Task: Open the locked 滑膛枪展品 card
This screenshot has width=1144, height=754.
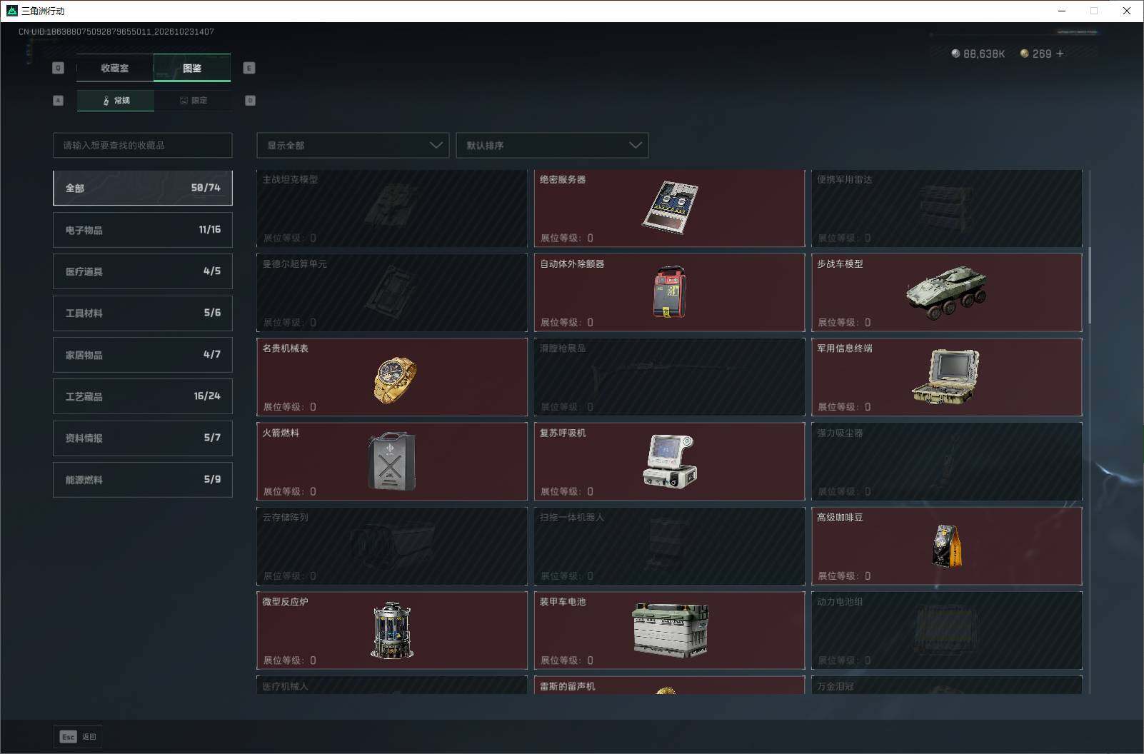Action: 670,377
